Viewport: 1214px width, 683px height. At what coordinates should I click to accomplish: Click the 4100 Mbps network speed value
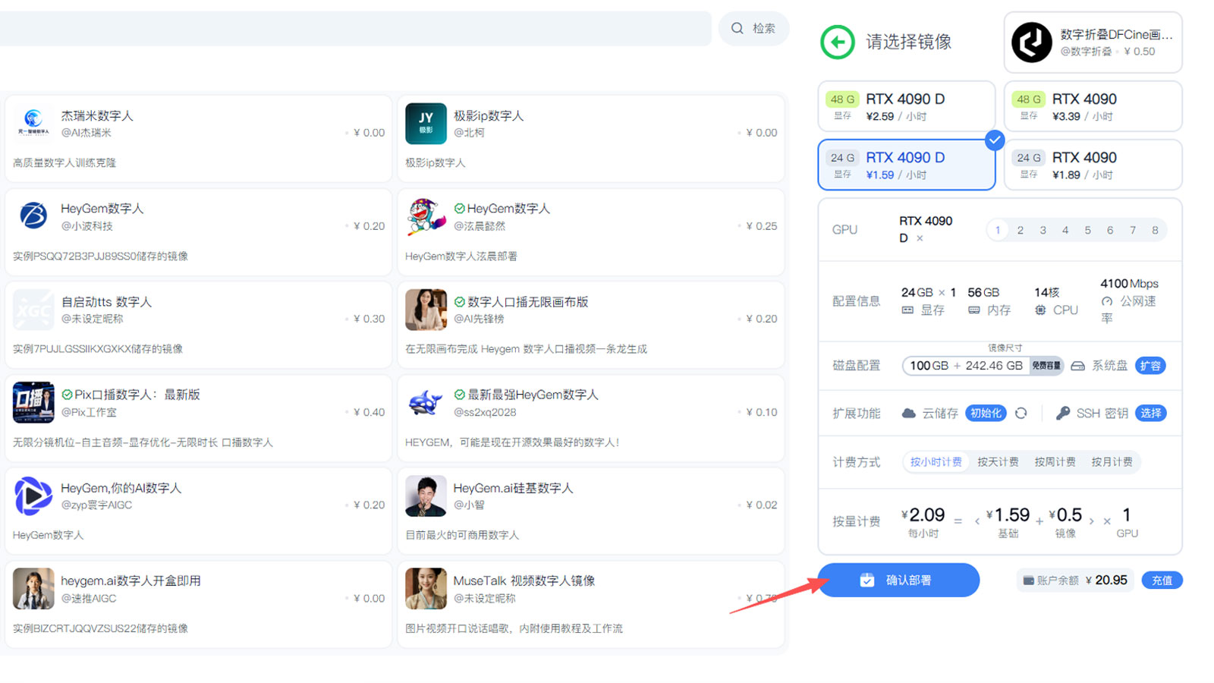[1129, 284]
